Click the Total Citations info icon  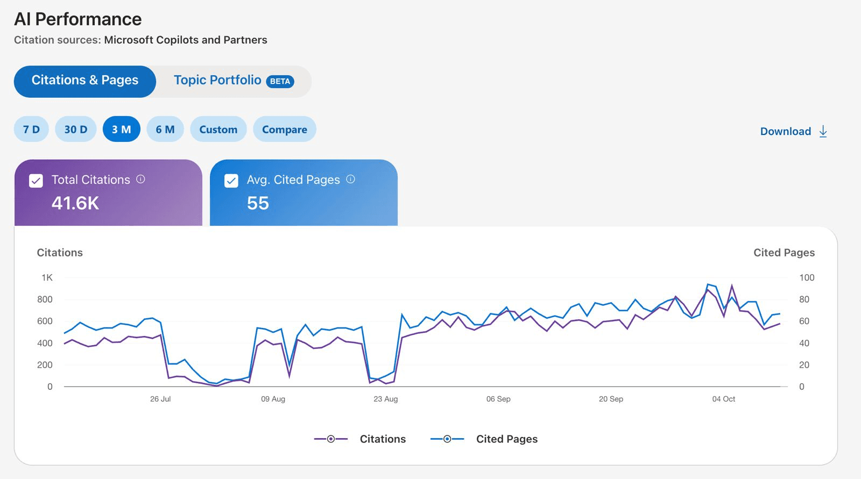click(140, 179)
